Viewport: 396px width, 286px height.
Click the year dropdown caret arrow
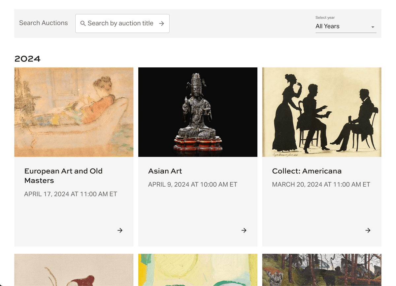373,27
